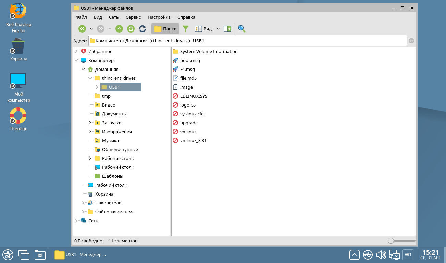Collapse the Компьютер tree branch
Image resolution: width=446 pixels, height=263 pixels.
point(76,60)
